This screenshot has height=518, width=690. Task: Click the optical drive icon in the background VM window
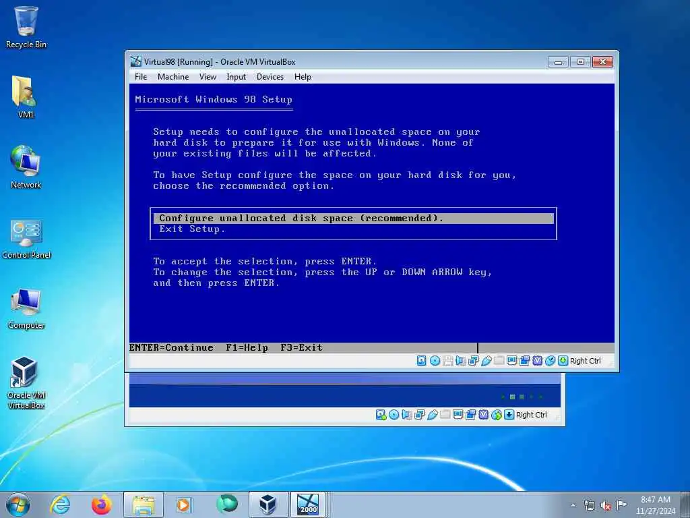[x=394, y=415]
